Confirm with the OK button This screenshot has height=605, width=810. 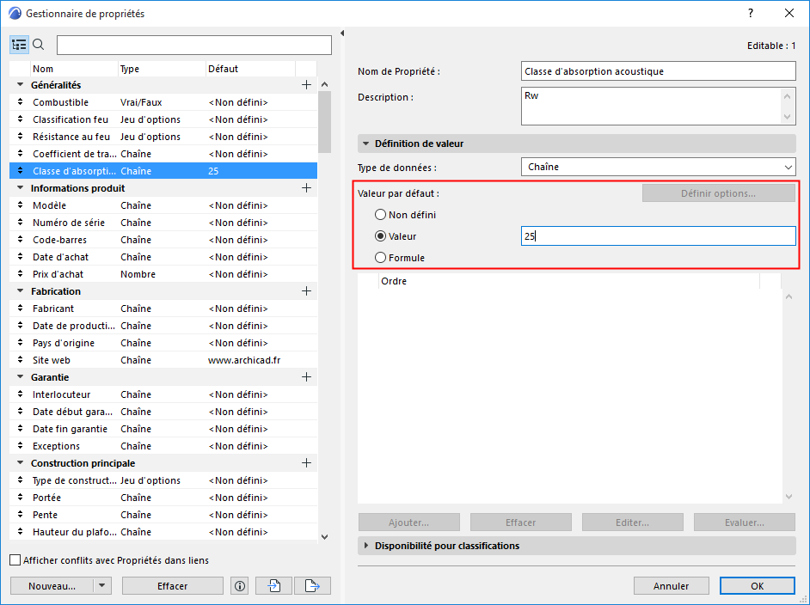pyautogui.click(x=758, y=586)
